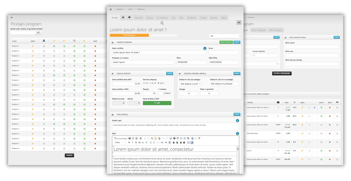Click the Naziv artikla input field

tap(159, 53)
